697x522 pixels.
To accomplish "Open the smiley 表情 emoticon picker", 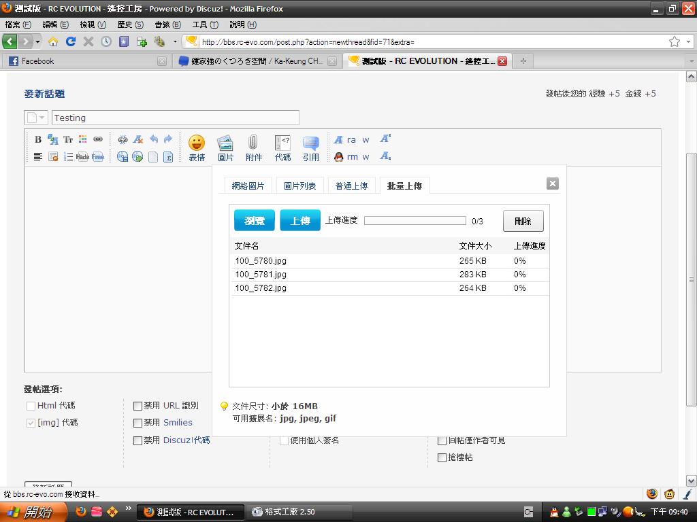I will coord(197,147).
